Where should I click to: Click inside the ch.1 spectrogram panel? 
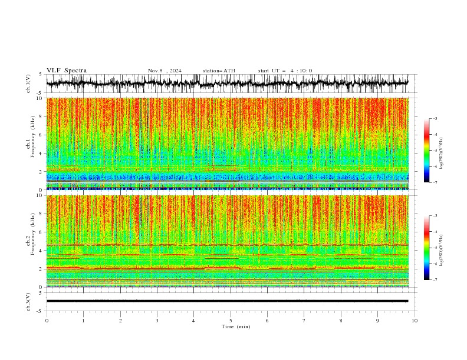pyautogui.click(x=227, y=144)
